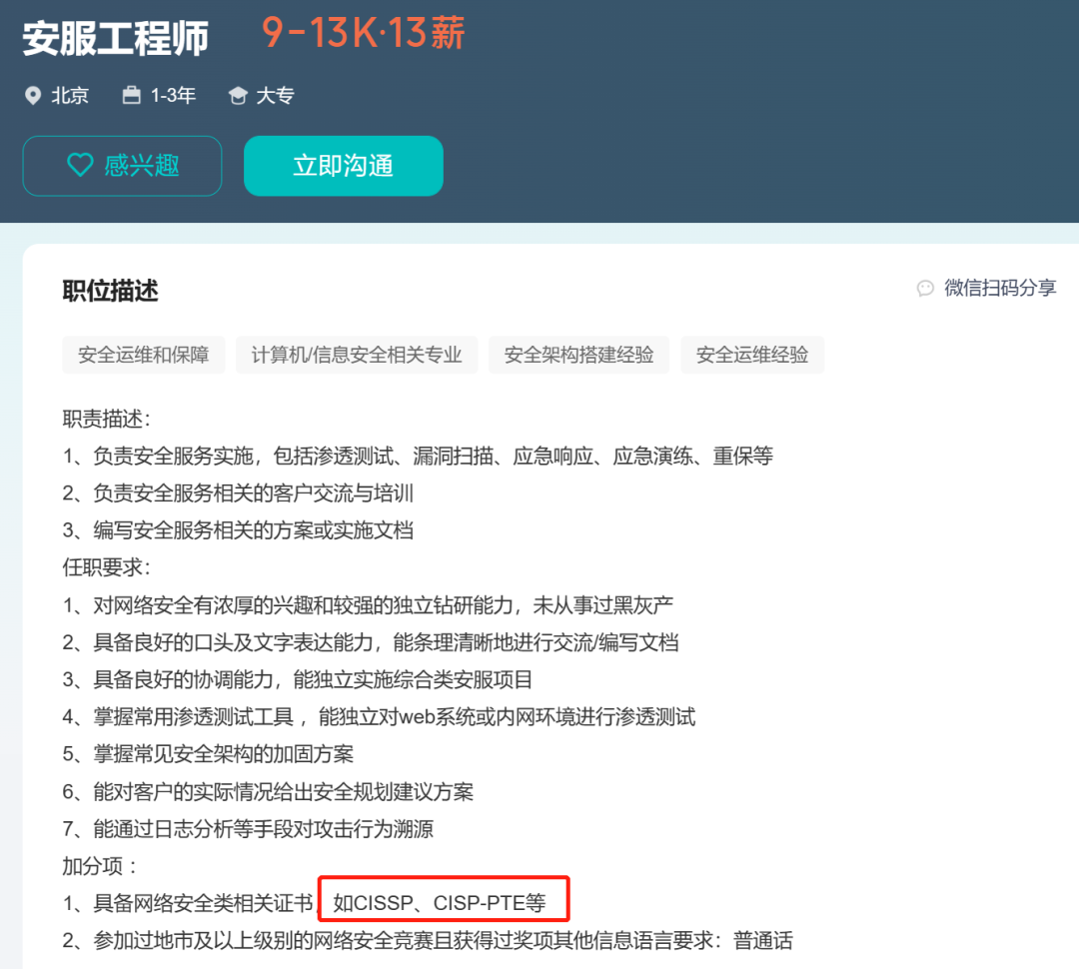This screenshot has height=969, width=1079.
Task: Click the graduation cap icon beside 大专
Action: (237, 96)
